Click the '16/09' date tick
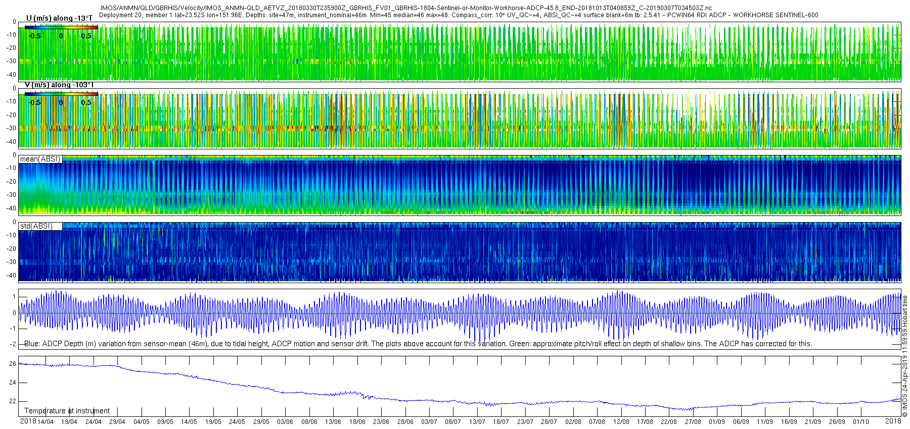Viewport: 910px width, 429px height. click(x=789, y=422)
